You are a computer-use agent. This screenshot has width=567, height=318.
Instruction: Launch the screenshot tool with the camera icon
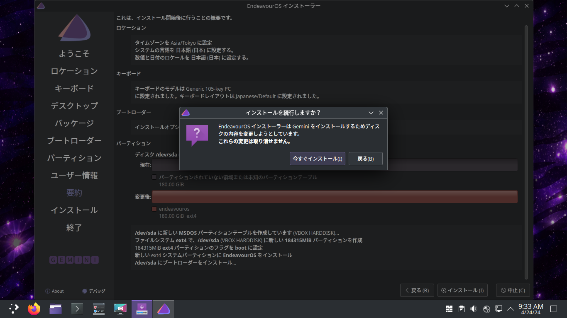[x=120, y=309]
